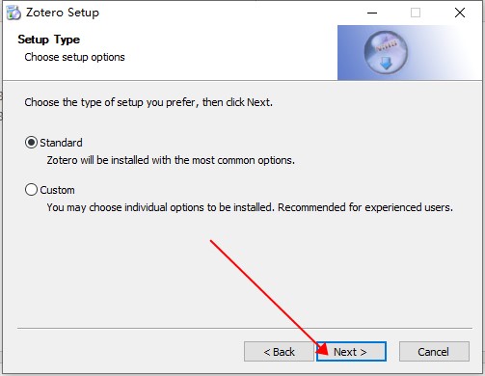
Task: Click the blue gradient header banner
Action: coord(410,52)
